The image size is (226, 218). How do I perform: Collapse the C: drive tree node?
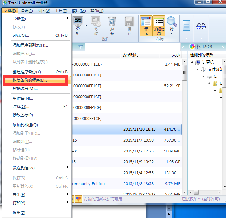point(203,77)
